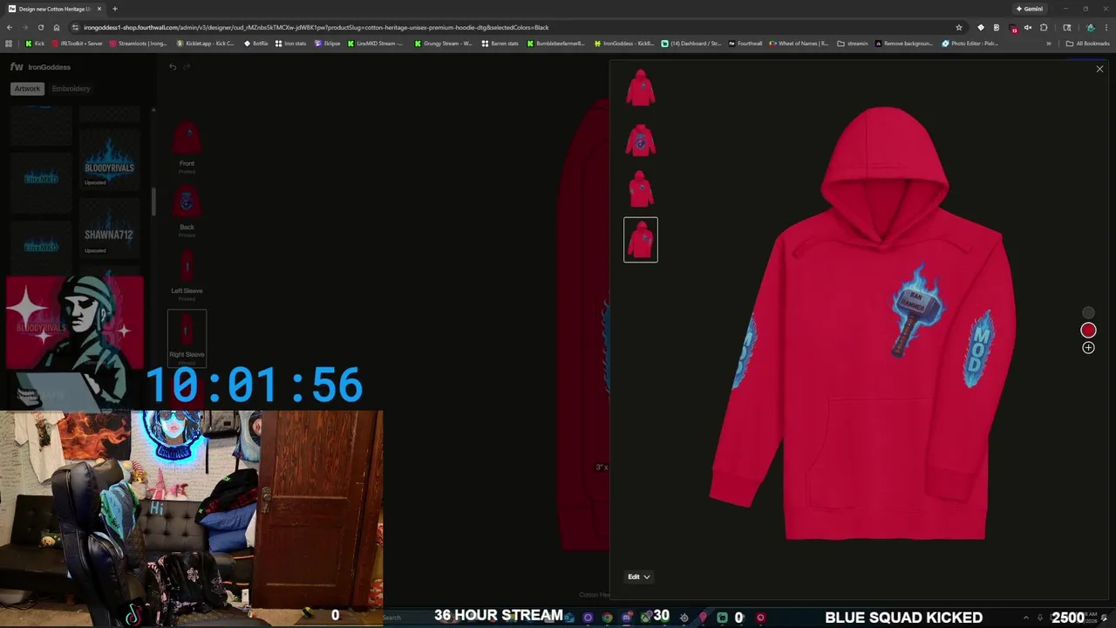Close the hoodie preview panel
1116x628 pixels.
[x=1099, y=69]
